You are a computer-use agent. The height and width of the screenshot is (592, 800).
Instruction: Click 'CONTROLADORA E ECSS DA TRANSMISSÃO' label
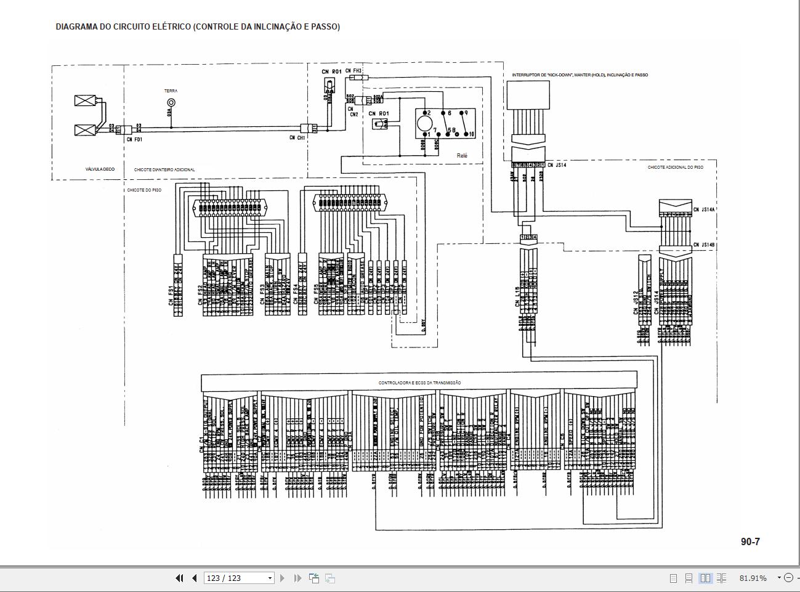pyautogui.click(x=419, y=383)
